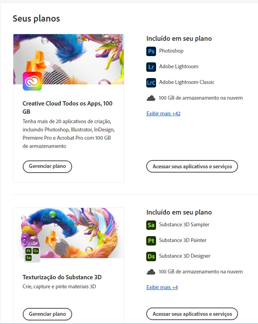Screen dimensions: 258x324
Task: Click cloud storage icon in Substance 3D plan
Action: point(151,272)
